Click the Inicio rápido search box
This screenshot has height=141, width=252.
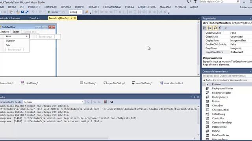(x=220, y=2)
